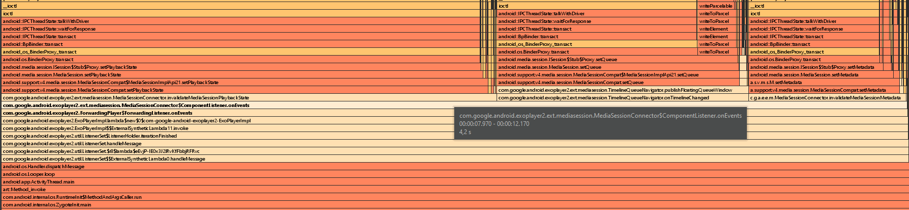Select the MediaSessionConnector$ComponentListener.onEvents flame bar
The width and height of the screenshot is (909, 210).
[454, 106]
